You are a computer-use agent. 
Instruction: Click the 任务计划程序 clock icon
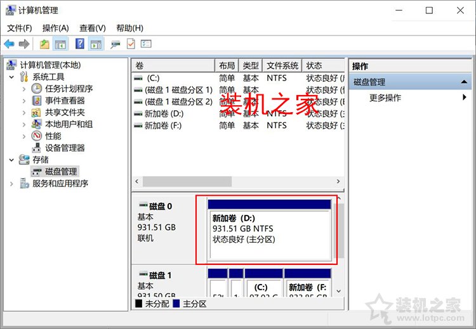[36, 89]
